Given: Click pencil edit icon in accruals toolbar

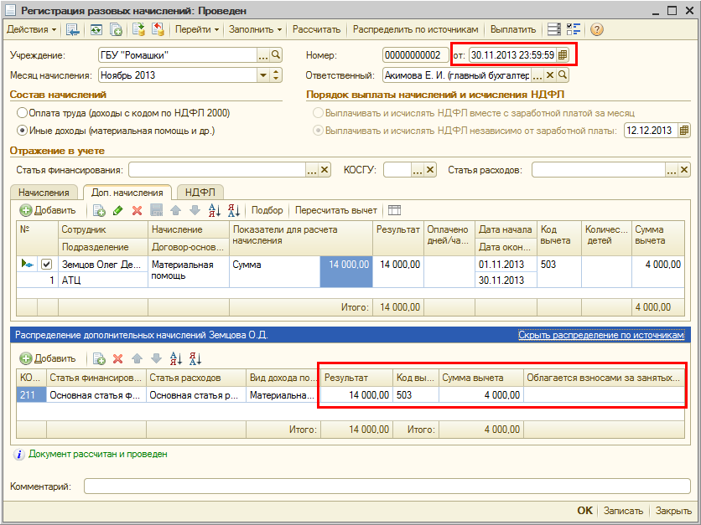Looking at the screenshot, I should click(117, 210).
